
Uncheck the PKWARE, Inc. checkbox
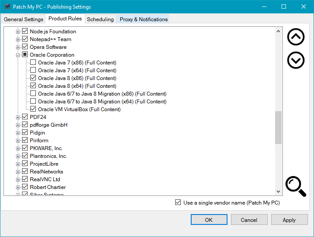[x=25, y=148]
